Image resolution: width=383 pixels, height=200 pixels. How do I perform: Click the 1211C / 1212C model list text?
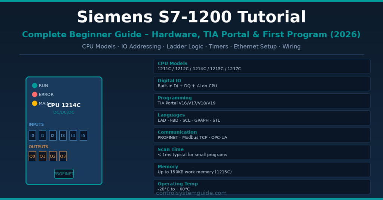199,69
